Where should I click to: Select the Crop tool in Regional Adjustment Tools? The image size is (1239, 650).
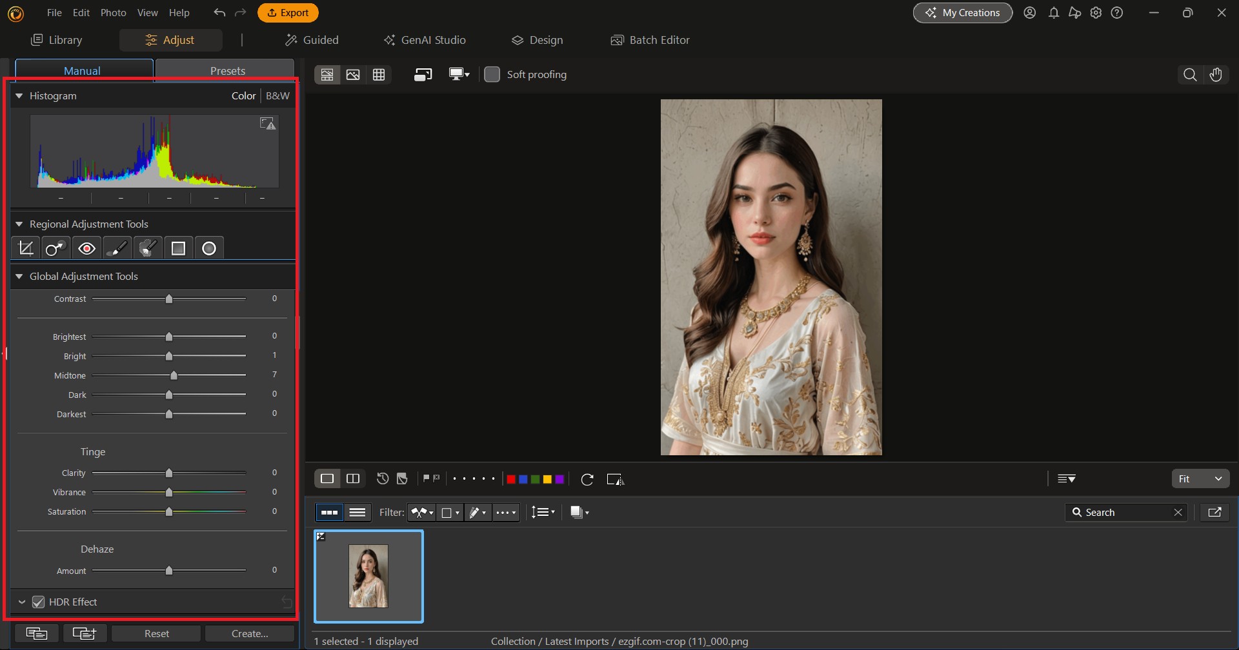[25, 248]
